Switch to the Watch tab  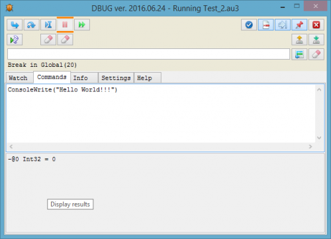[x=19, y=78]
